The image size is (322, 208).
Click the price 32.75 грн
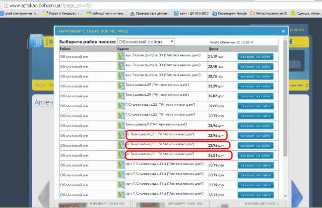pos(215,76)
